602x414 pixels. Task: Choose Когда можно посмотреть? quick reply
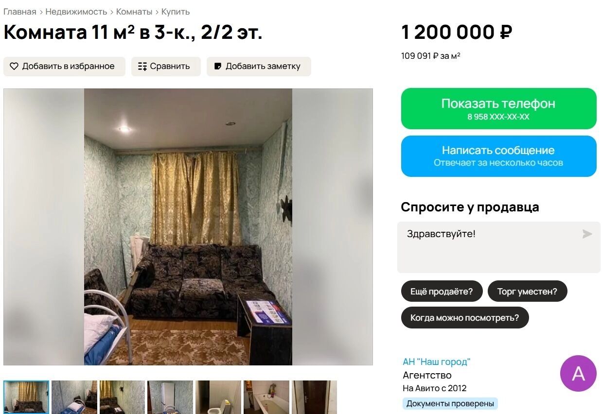(465, 318)
